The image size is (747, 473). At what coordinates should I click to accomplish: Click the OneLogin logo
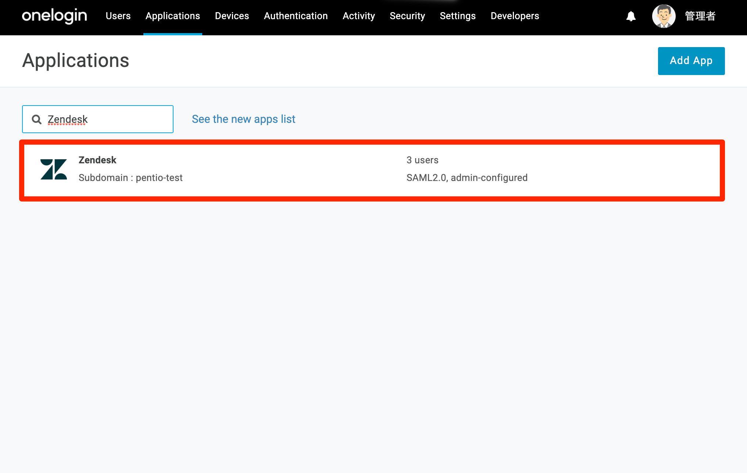point(54,16)
